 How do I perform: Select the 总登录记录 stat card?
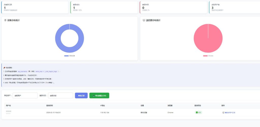click(x=35, y=7)
